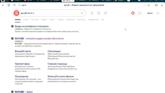
Task: Switch to the квартиры tab
Action: point(81,20)
